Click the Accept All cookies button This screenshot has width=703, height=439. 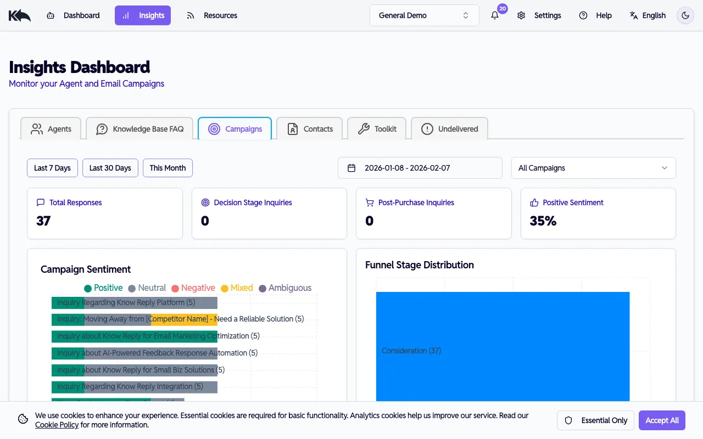pos(662,420)
